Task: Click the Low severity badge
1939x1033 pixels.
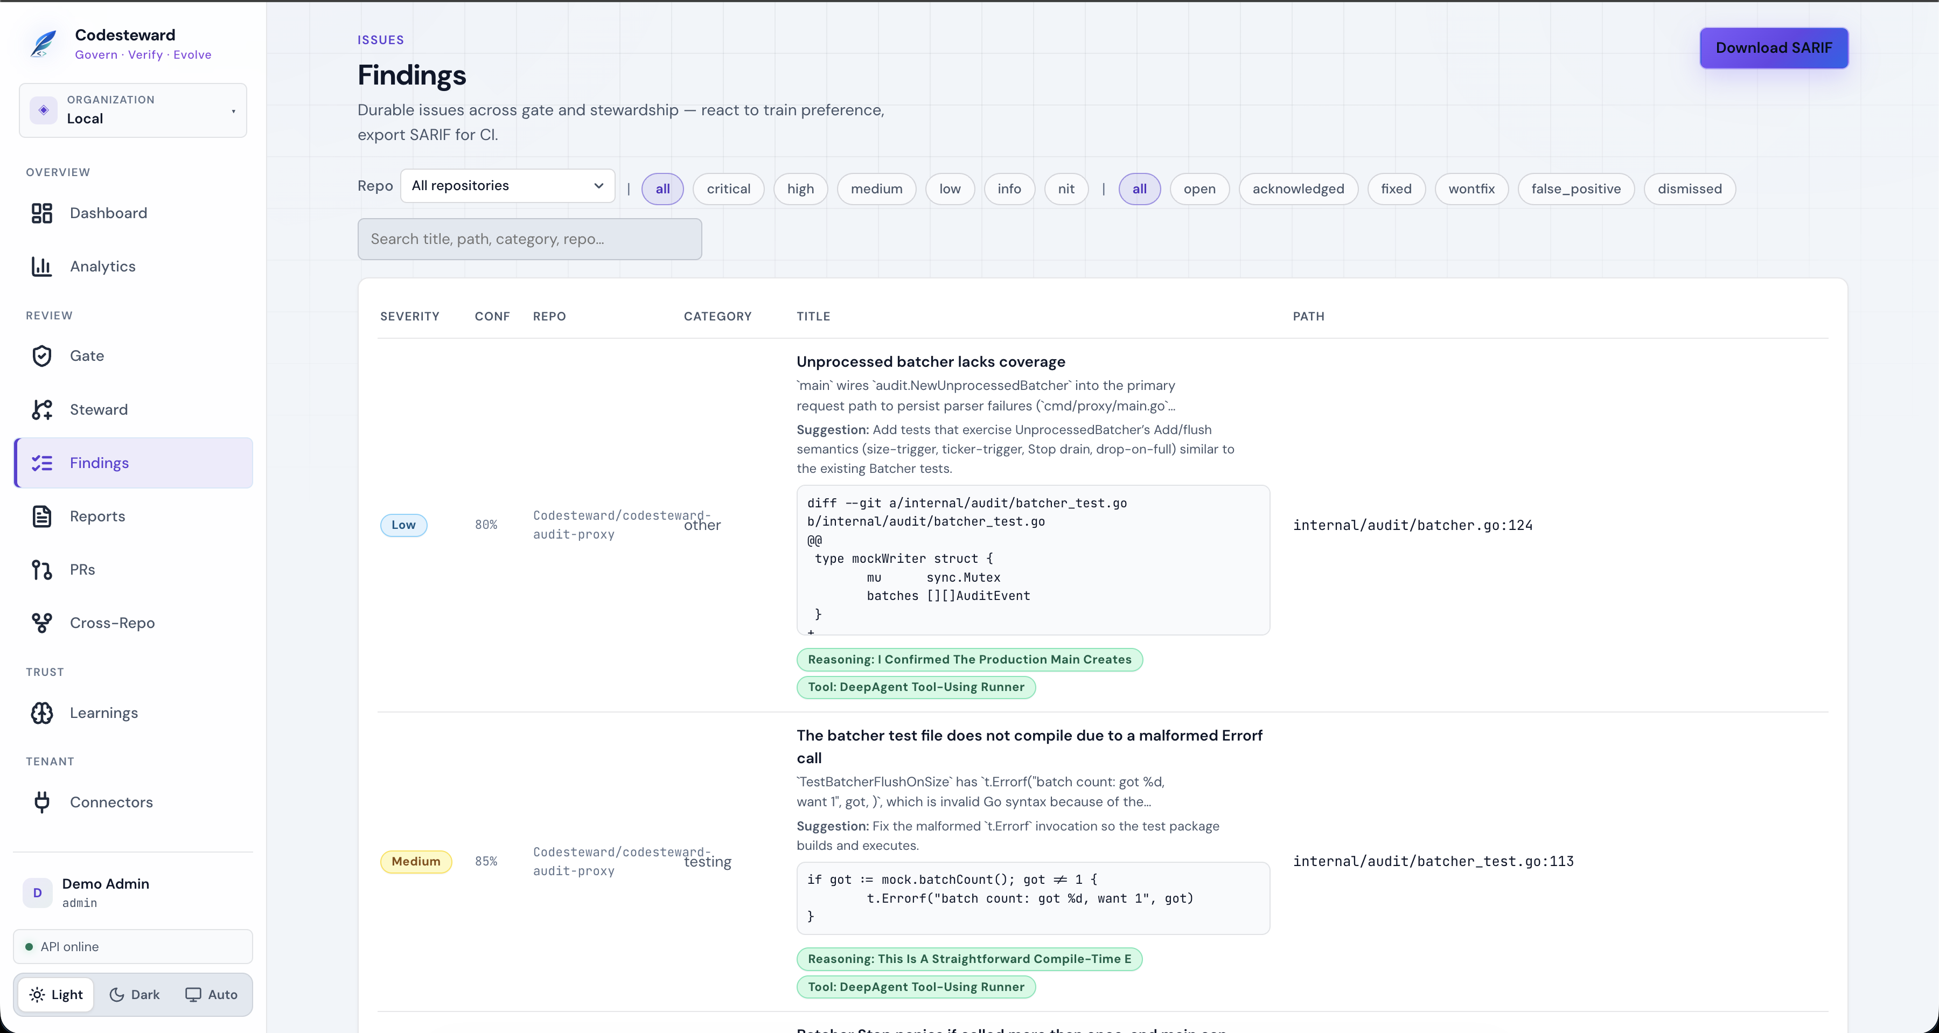Action: [x=403, y=525]
